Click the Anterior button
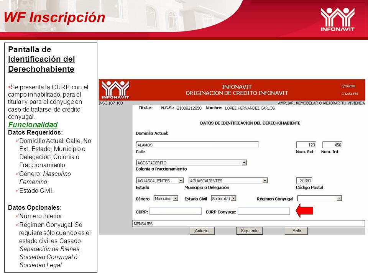The height and width of the screenshot is (276, 368). [x=202, y=231]
